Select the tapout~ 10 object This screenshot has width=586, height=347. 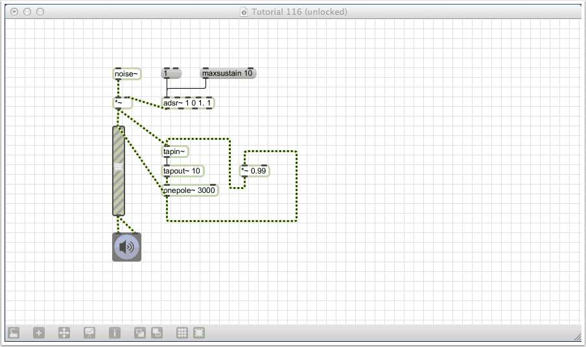click(182, 171)
